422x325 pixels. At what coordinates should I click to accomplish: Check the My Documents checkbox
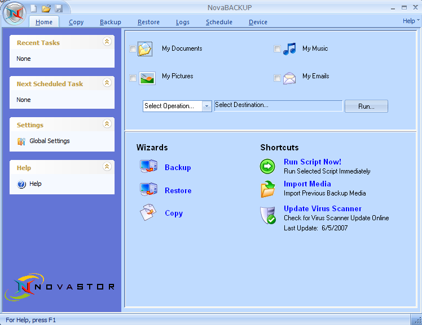click(x=133, y=48)
